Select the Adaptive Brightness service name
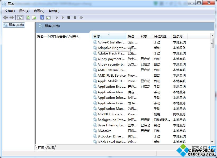 pos(112,48)
